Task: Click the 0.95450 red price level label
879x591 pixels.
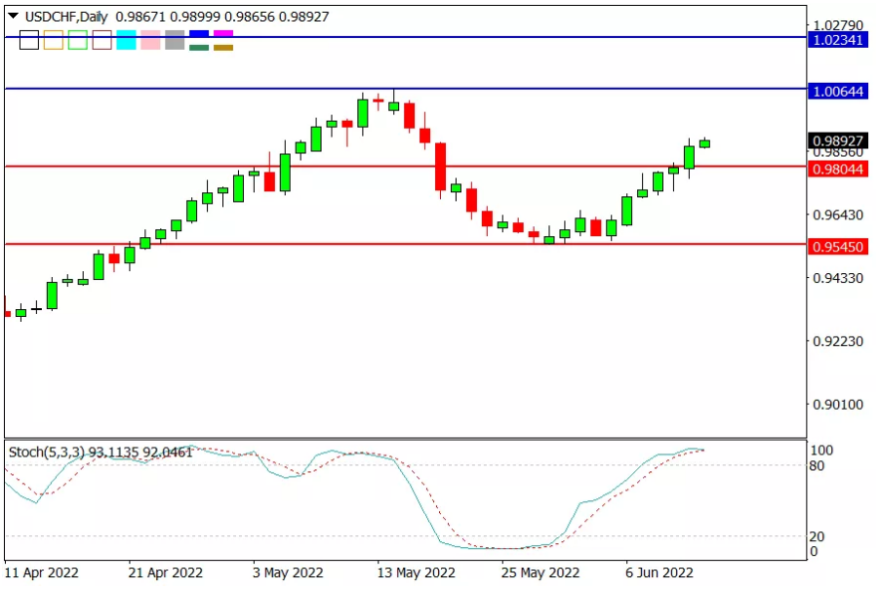Action: [838, 247]
